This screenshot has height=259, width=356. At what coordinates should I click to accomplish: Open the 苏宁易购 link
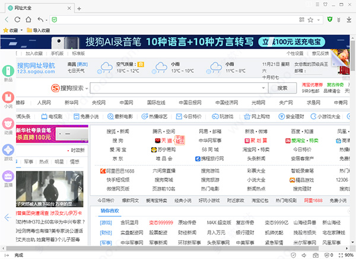164,150
